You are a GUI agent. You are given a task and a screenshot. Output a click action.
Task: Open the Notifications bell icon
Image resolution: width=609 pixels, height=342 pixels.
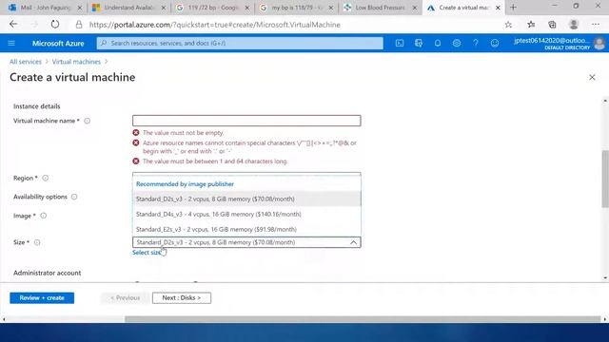[438, 43]
